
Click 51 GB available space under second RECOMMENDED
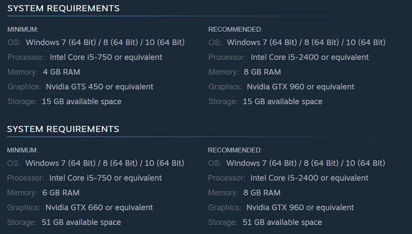coord(282,223)
